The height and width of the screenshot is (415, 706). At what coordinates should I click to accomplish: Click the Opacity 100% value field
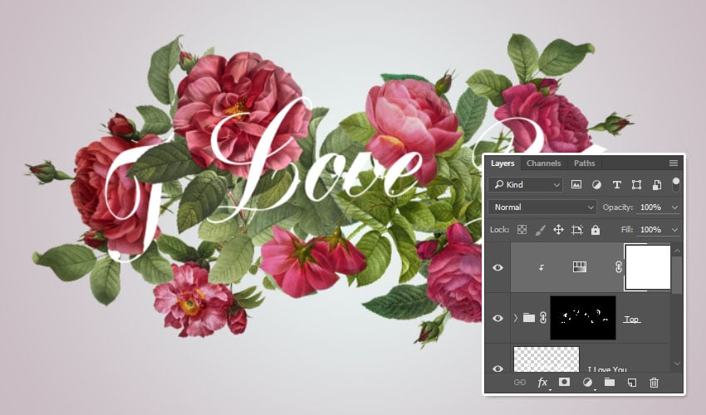click(651, 207)
